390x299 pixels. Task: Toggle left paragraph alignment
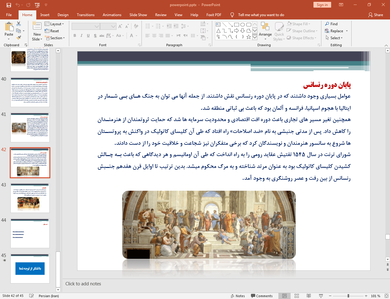tap(148, 36)
